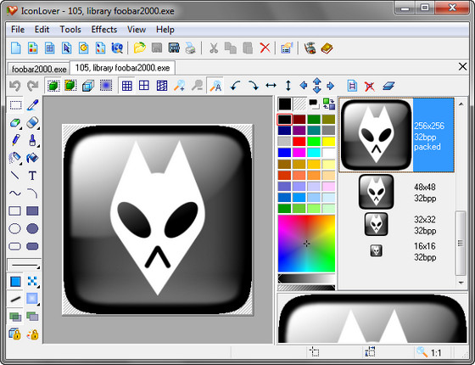Close the current document tab with X
475x365 pixels.
pos(462,67)
